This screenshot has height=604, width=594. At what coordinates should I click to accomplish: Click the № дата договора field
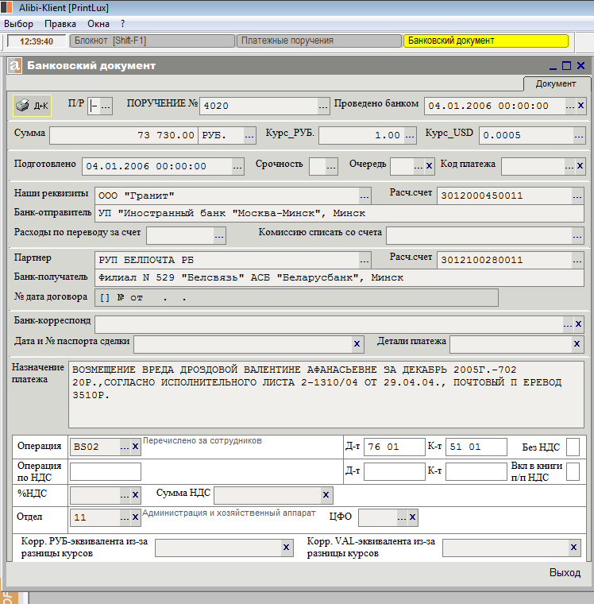click(296, 298)
